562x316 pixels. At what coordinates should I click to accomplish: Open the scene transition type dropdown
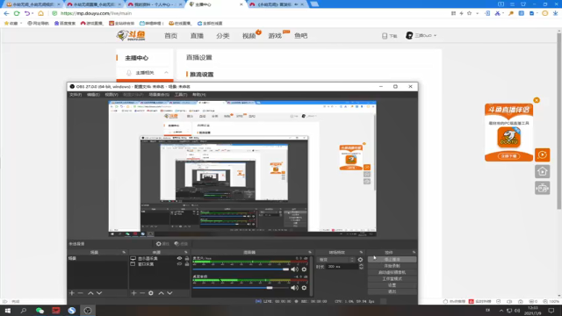click(336, 260)
